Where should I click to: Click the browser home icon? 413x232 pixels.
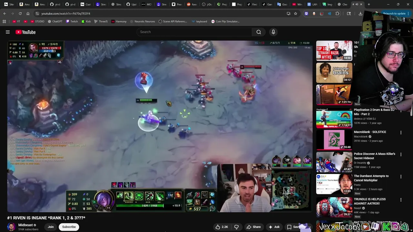(28, 14)
